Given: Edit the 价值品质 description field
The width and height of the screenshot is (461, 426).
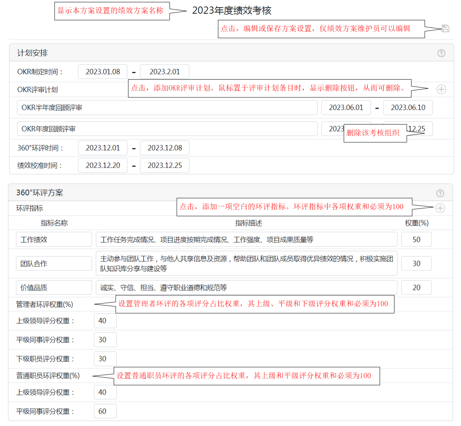Looking at the screenshot, I should (246, 287).
